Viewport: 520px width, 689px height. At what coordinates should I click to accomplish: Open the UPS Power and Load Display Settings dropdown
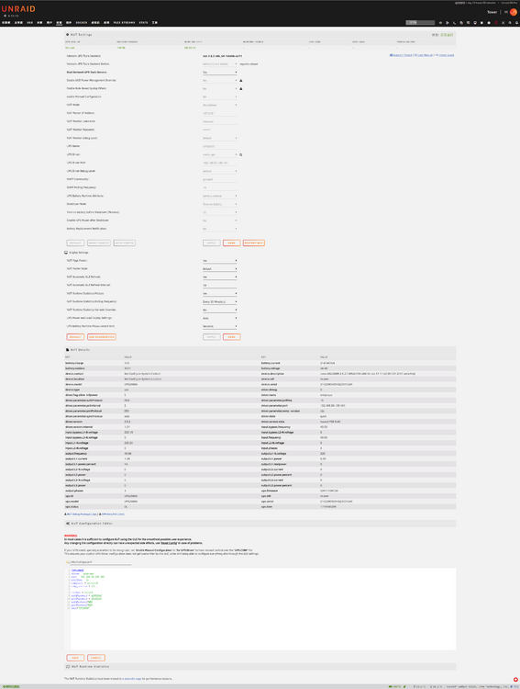point(220,318)
